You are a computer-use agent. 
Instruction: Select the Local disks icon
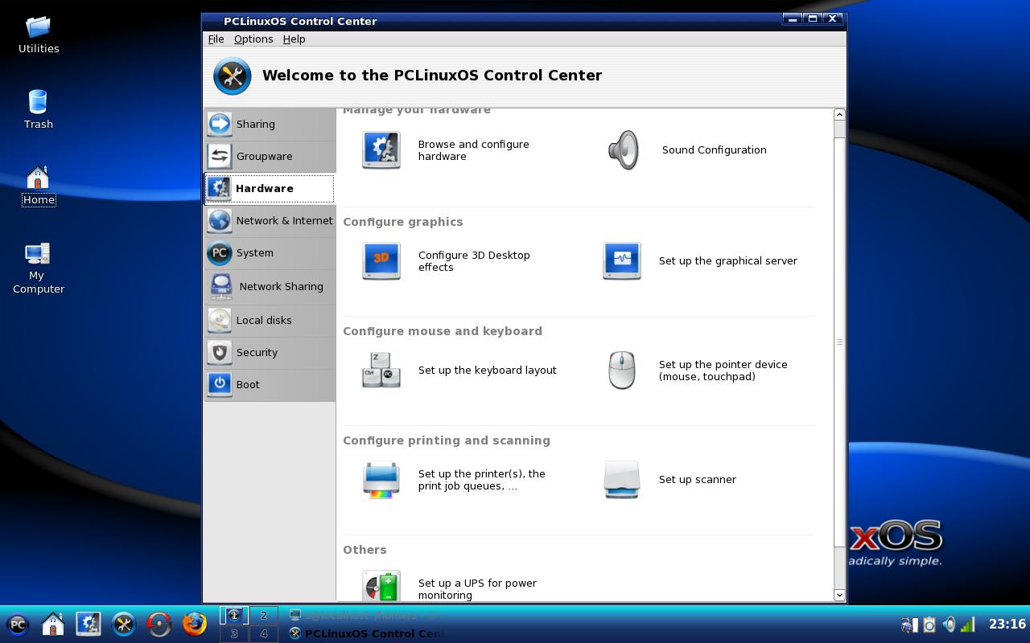pyautogui.click(x=219, y=320)
